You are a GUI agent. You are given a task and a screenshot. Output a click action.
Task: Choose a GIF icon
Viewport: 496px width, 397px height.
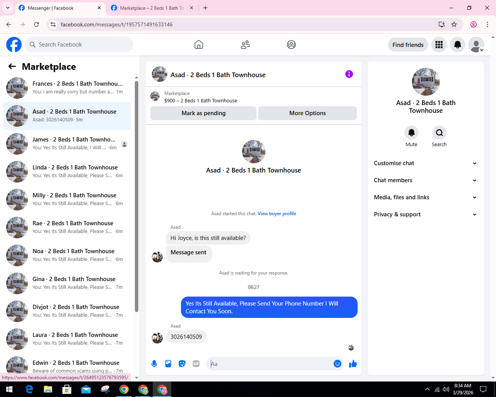click(x=196, y=364)
